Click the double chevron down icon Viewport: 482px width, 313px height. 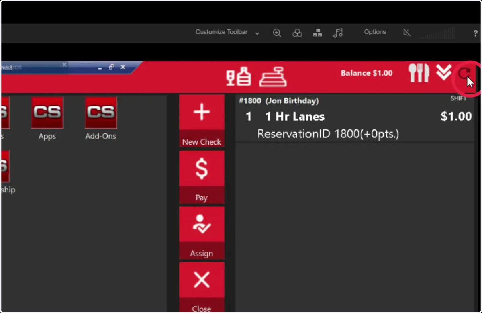click(444, 72)
